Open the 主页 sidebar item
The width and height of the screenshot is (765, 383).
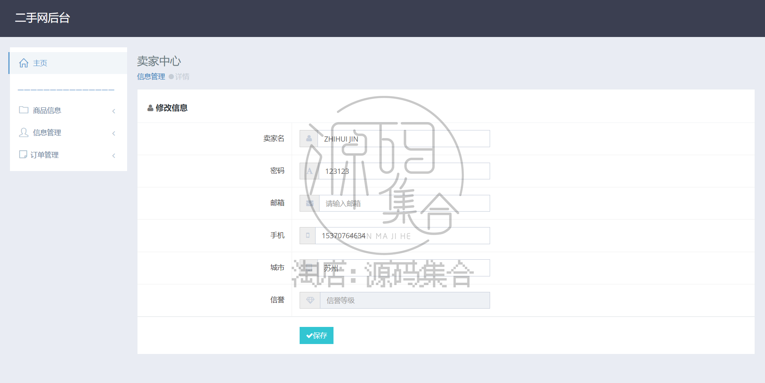[68, 63]
